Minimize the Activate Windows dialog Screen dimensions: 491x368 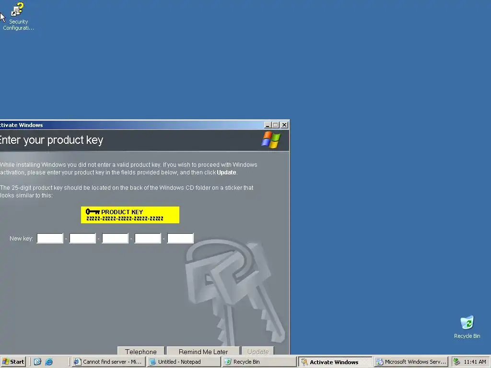(x=268, y=125)
